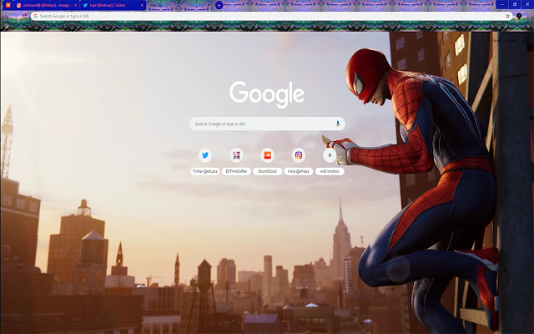The width and height of the screenshot is (534, 334).
Task: Start voice search with the microphone icon
Action: [x=337, y=124]
